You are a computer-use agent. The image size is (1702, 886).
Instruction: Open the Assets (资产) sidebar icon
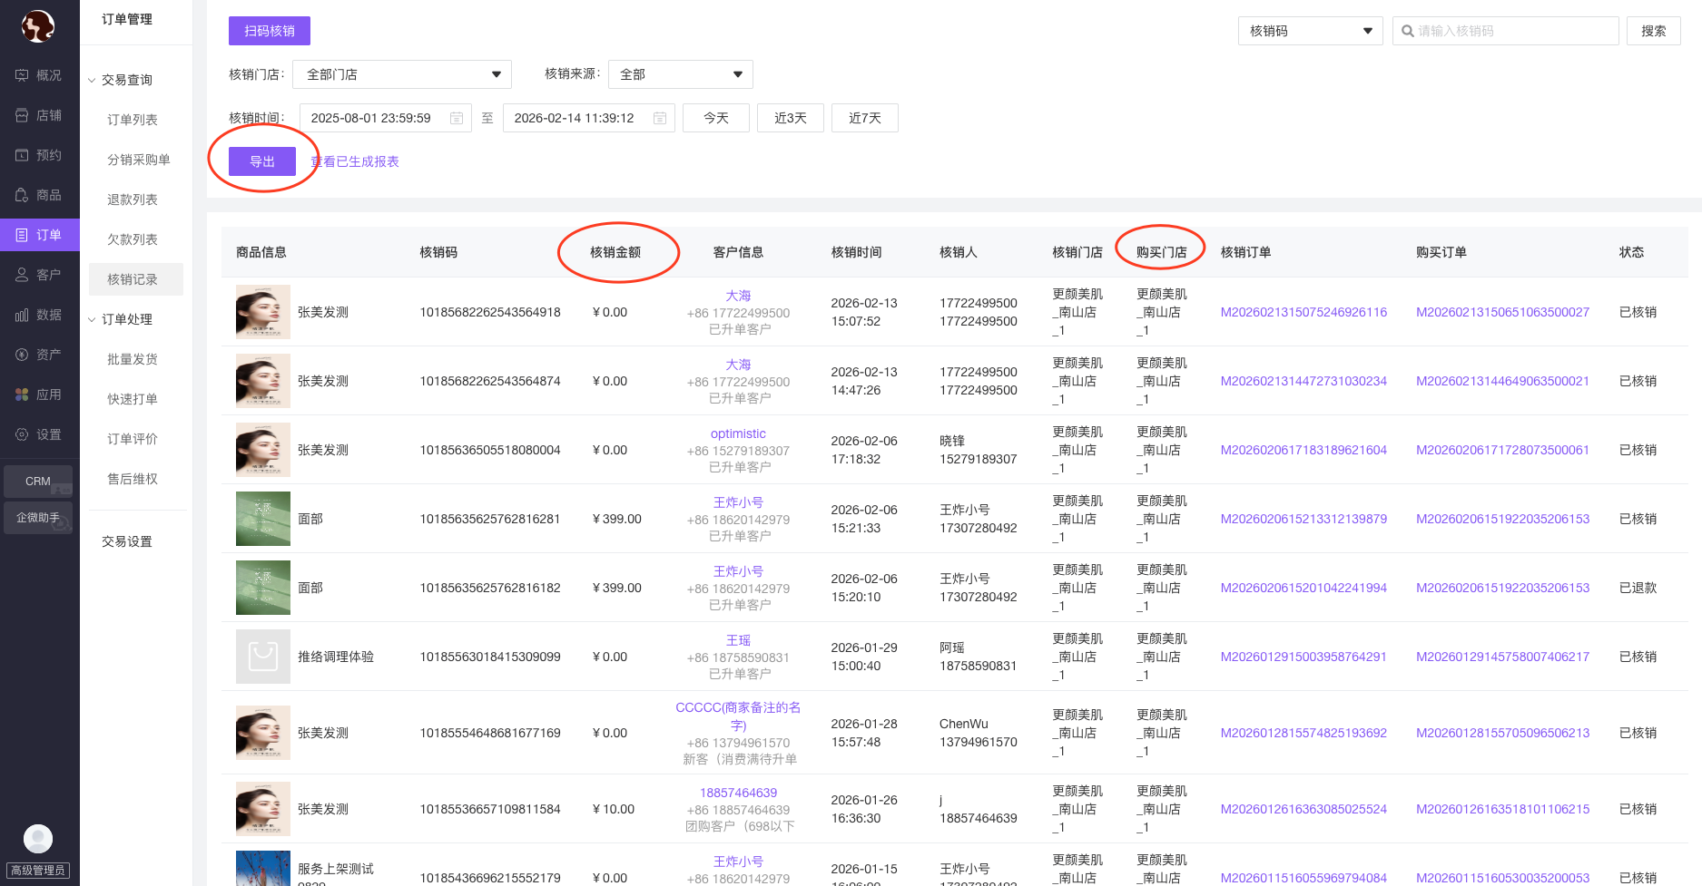coord(22,355)
